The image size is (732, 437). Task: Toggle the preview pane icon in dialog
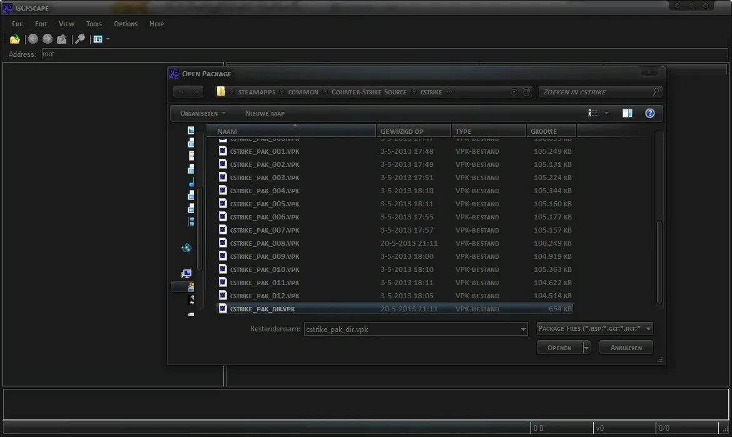click(x=627, y=113)
